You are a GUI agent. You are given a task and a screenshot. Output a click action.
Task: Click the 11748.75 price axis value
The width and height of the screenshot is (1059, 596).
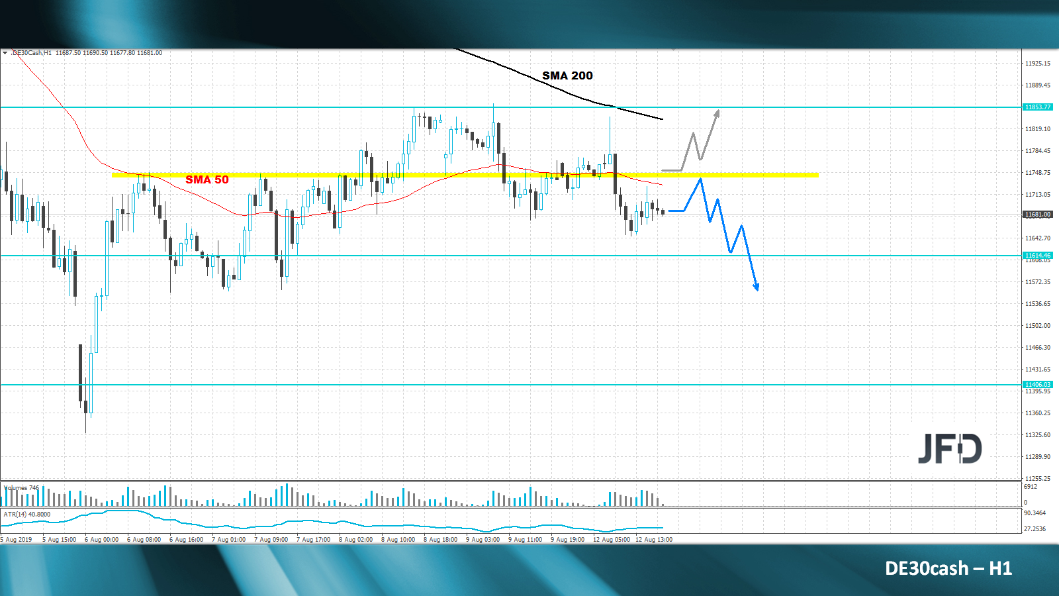pyautogui.click(x=1038, y=173)
